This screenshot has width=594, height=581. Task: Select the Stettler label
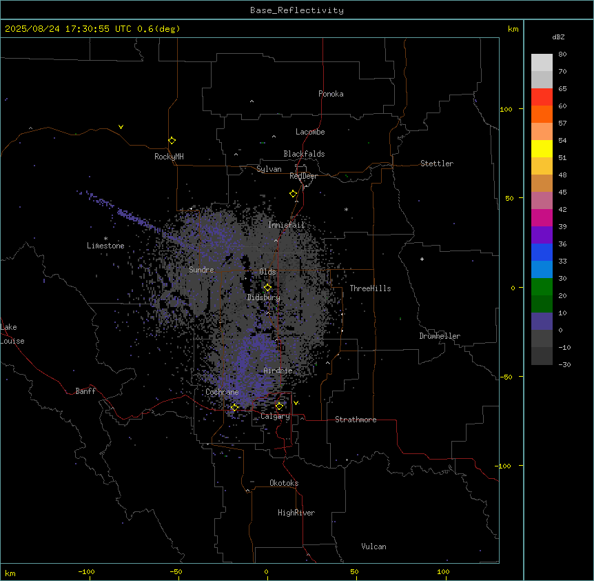437,164
